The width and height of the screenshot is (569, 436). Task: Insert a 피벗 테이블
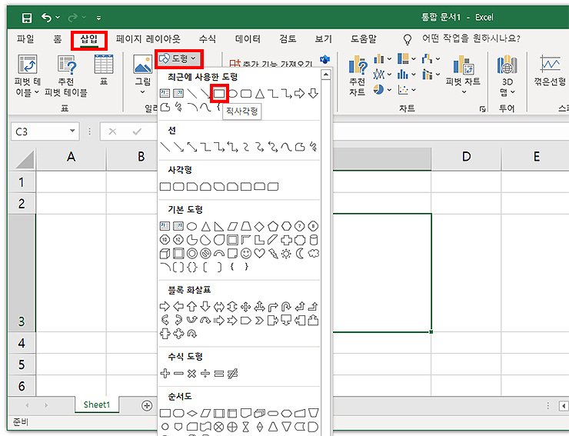[28, 75]
